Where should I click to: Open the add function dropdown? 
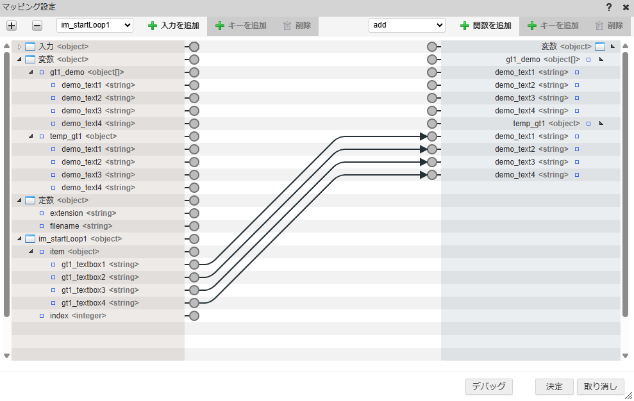coord(406,25)
